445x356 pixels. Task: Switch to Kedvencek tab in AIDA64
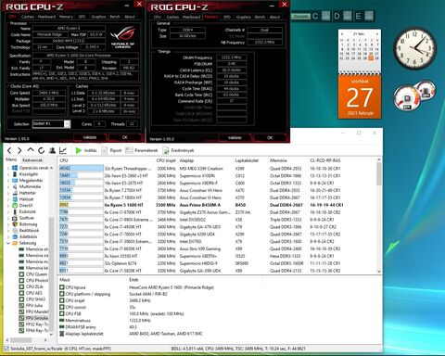32,160
